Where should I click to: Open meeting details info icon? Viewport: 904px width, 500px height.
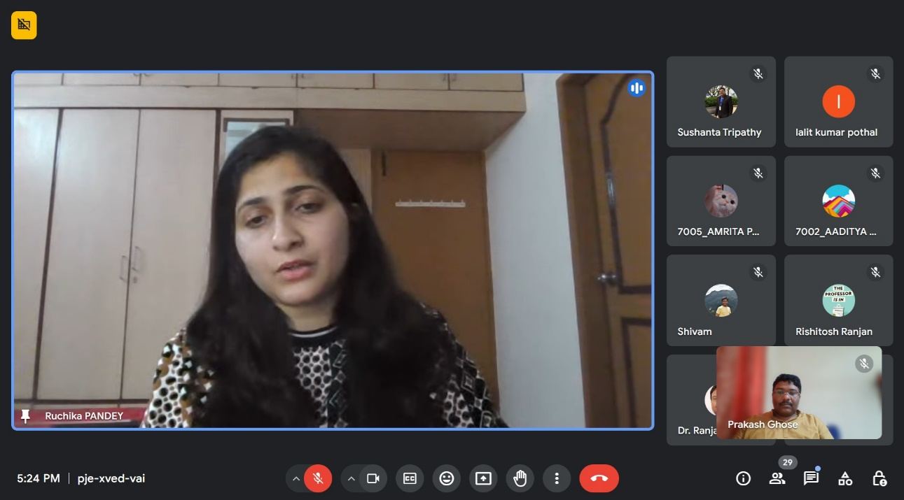tap(743, 478)
